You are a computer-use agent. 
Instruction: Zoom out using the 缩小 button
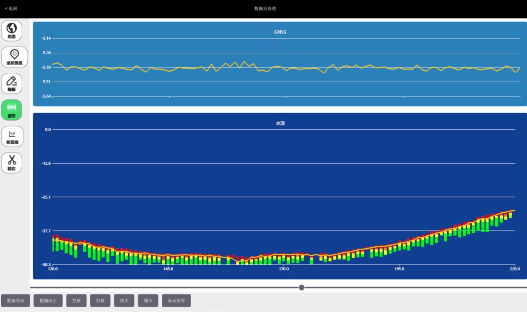click(x=148, y=301)
